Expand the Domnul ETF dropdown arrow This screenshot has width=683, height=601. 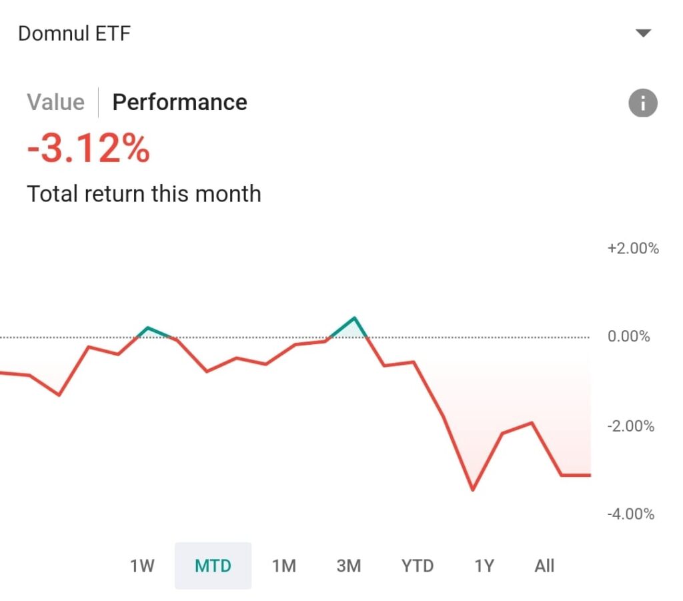(x=643, y=33)
